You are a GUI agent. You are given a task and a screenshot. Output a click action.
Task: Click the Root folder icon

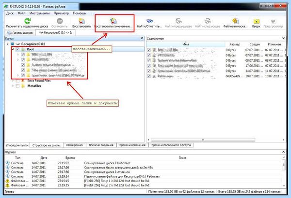click(23, 49)
